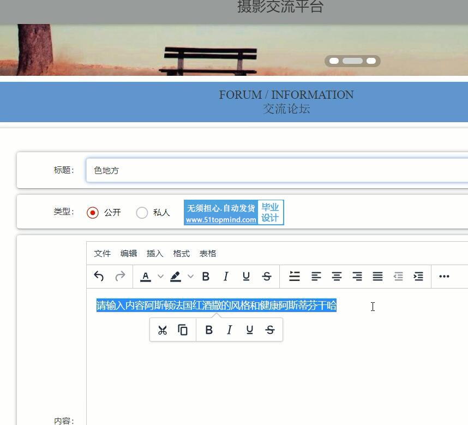Go to middle carousel slide indicator

click(352, 61)
